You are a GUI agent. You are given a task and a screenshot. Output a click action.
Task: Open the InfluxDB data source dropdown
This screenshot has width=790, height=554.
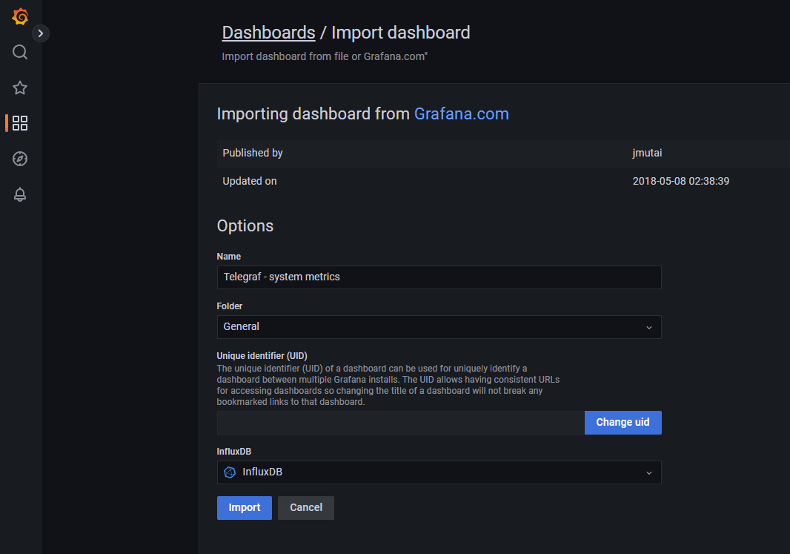pyautogui.click(x=439, y=472)
